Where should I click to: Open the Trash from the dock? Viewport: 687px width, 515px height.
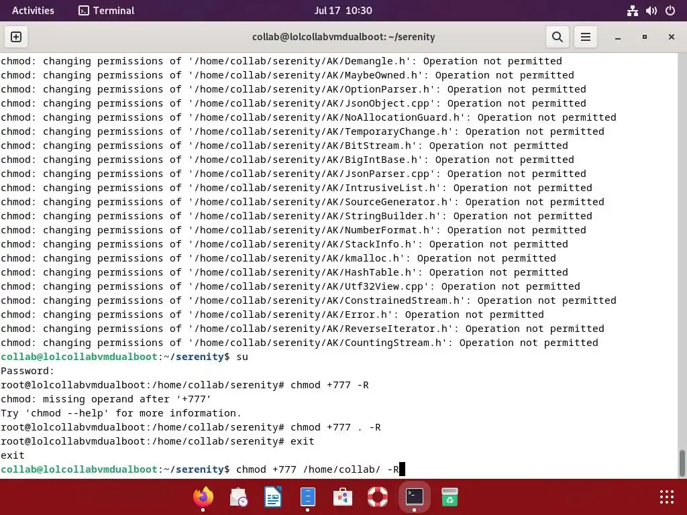pos(450,497)
